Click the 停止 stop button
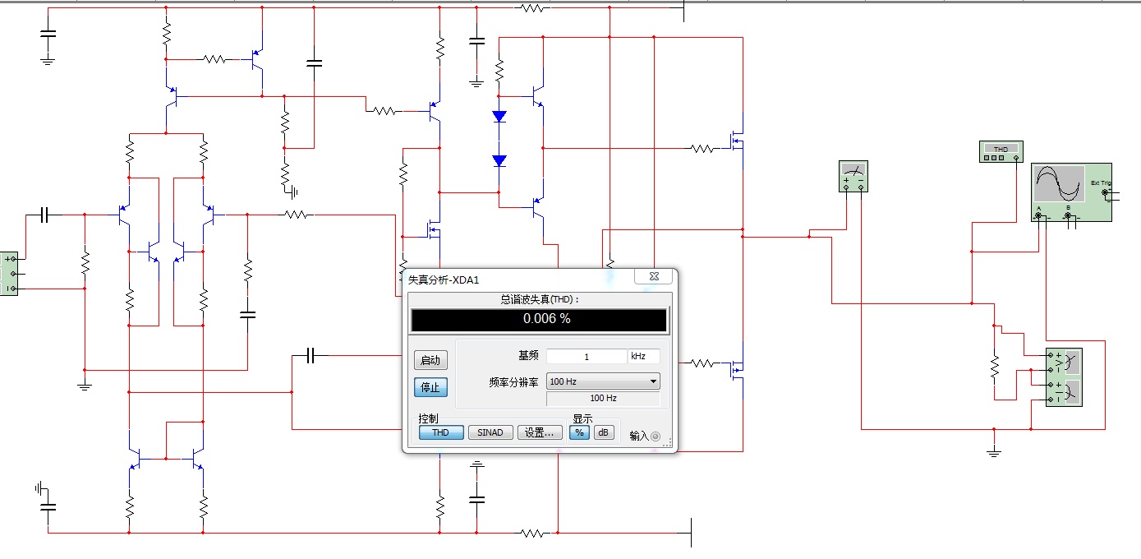This screenshot has width=1141, height=559. pos(430,387)
